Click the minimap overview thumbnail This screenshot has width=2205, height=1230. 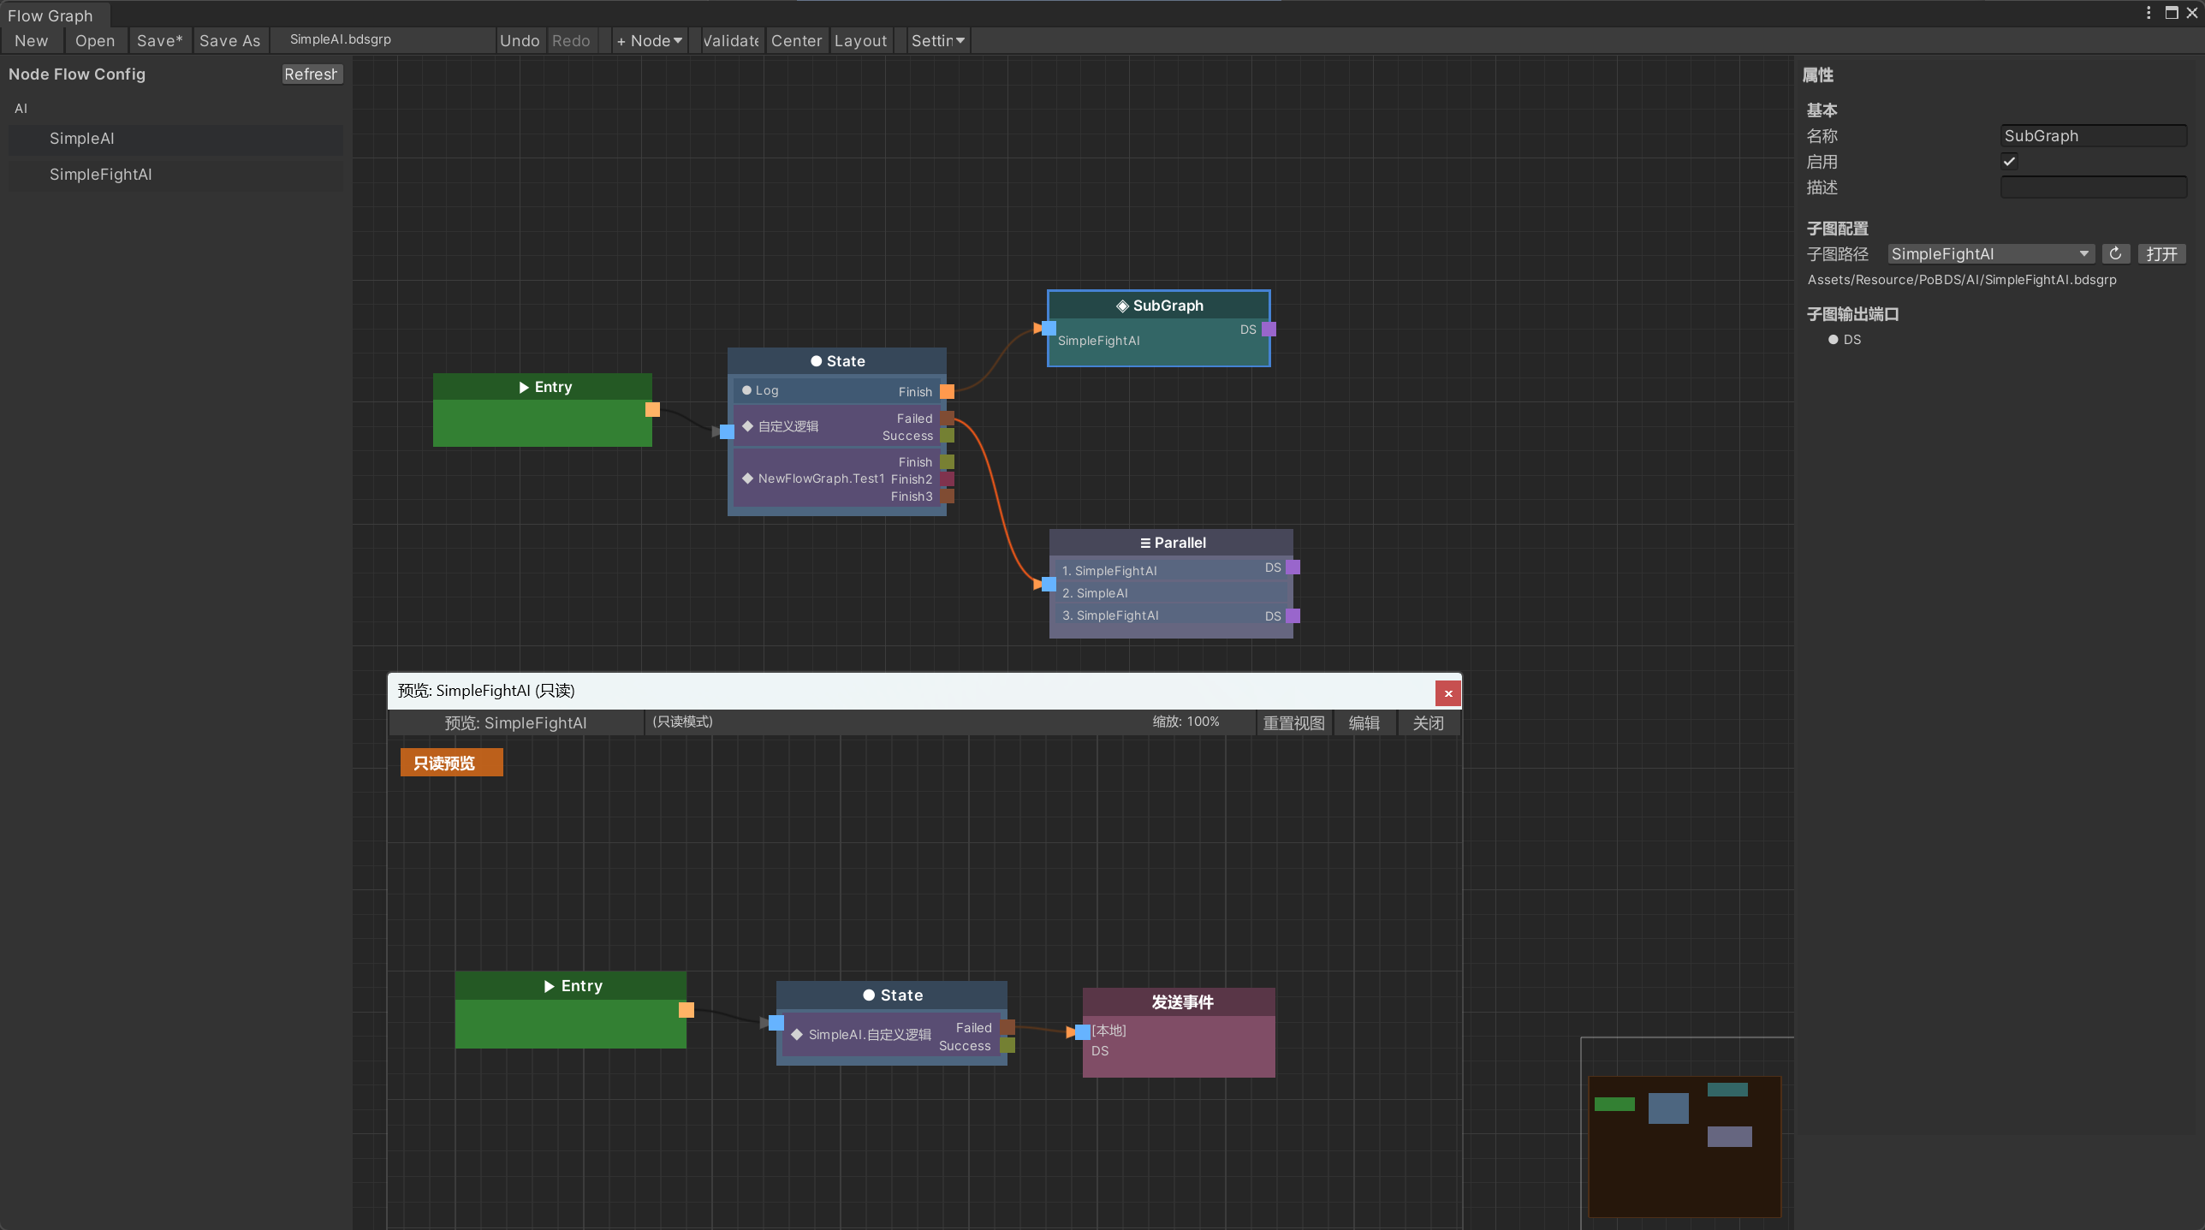1684,1145
